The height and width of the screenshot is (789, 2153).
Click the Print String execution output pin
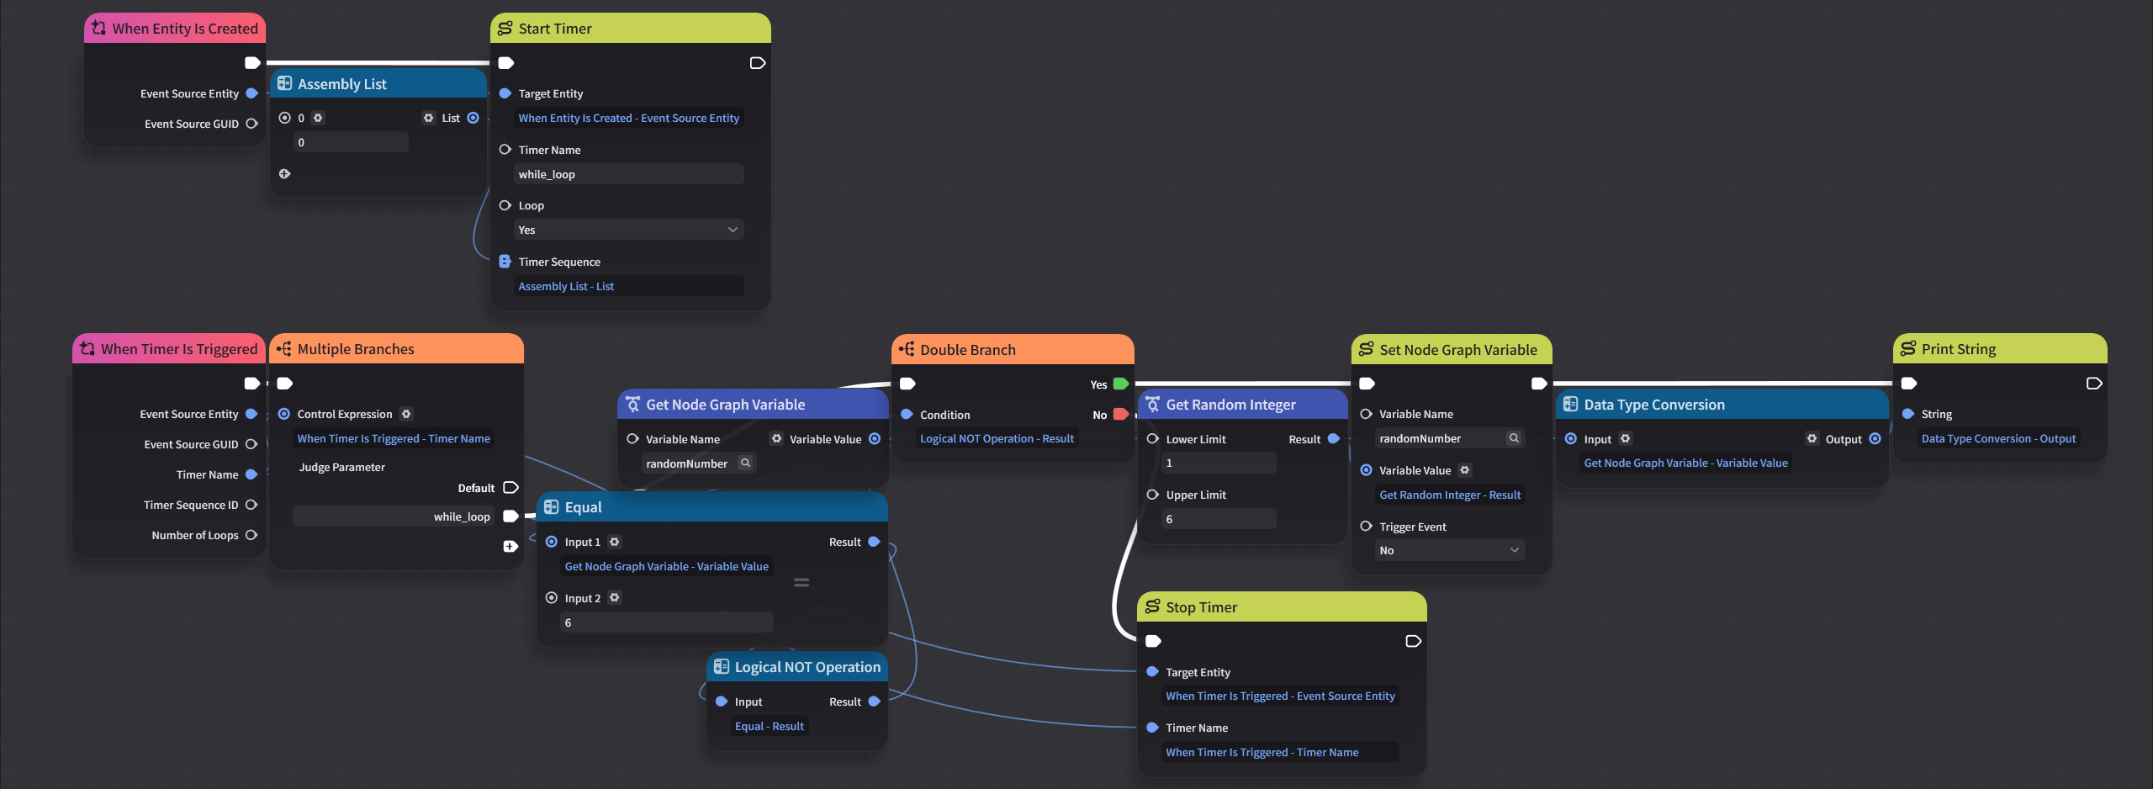tap(2094, 384)
